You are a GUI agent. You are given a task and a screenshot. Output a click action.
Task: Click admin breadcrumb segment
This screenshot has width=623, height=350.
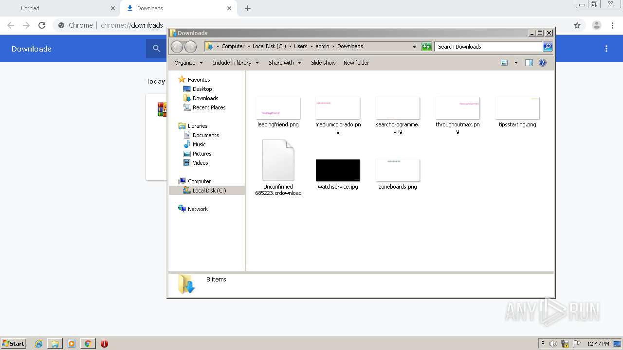[x=322, y=47]
